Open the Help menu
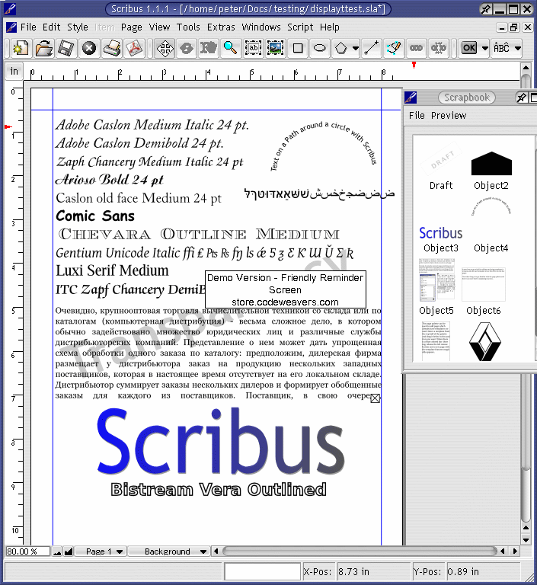The width and height of the screenshot is (537, 585). 330,27
